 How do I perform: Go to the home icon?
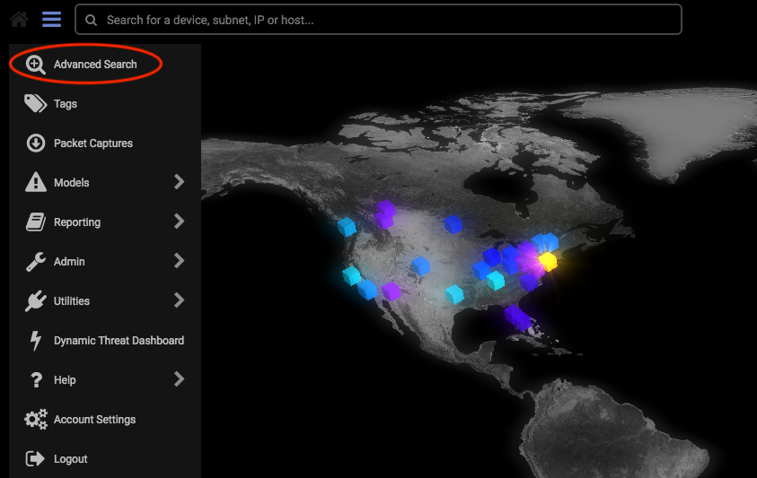pos(19,20)
